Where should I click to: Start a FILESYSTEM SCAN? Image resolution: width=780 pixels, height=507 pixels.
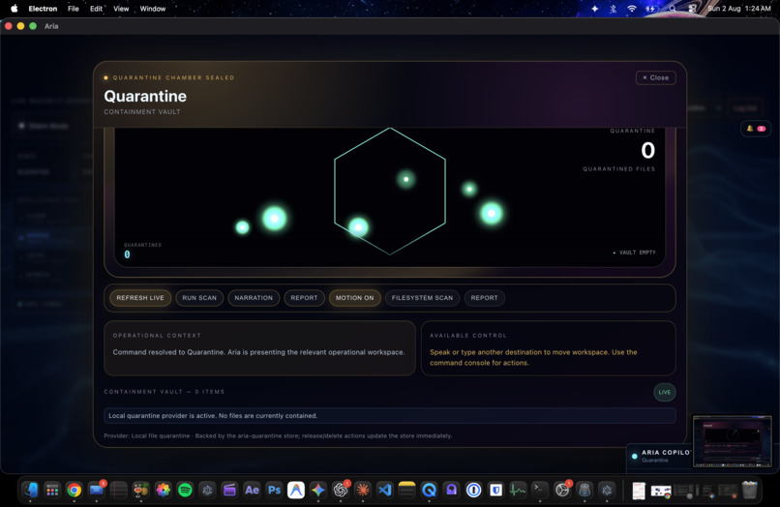422,298
